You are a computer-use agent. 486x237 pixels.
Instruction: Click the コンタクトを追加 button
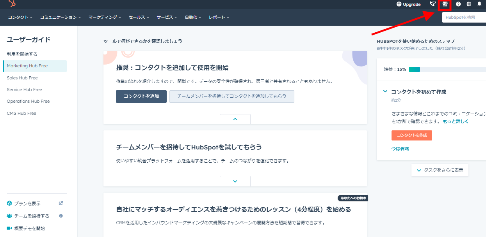pyautogui.click(x=141, y=97)
